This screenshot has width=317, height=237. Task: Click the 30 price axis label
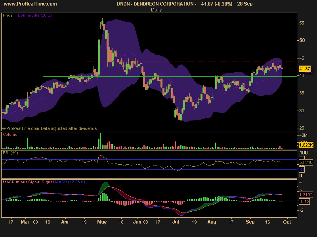pos(302,111)
